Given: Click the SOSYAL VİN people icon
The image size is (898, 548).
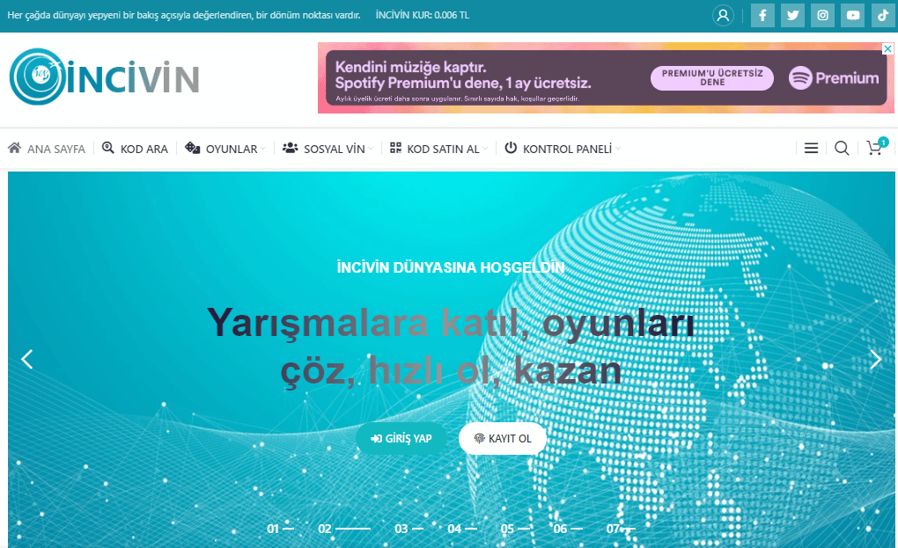Looking at the screenshot, I should tap(291, 148).
